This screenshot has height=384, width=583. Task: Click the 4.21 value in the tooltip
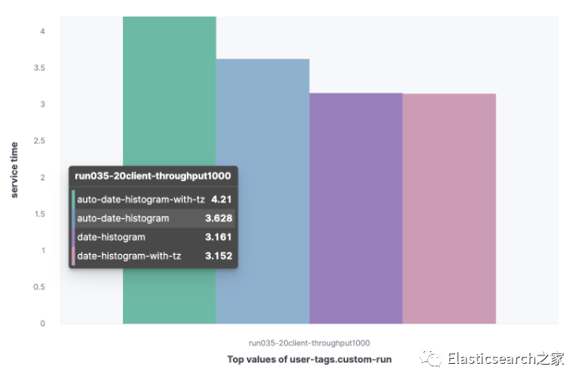tap(221, 200)
